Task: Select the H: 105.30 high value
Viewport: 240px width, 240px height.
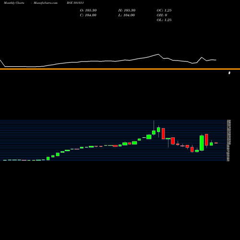Action: [127, 11]
